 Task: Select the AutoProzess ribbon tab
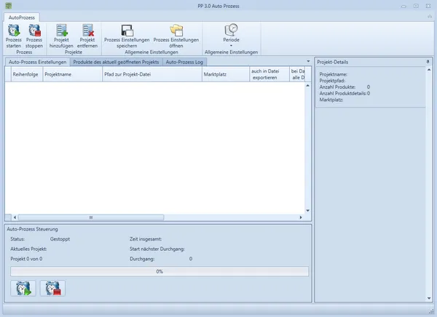[21, 17]
